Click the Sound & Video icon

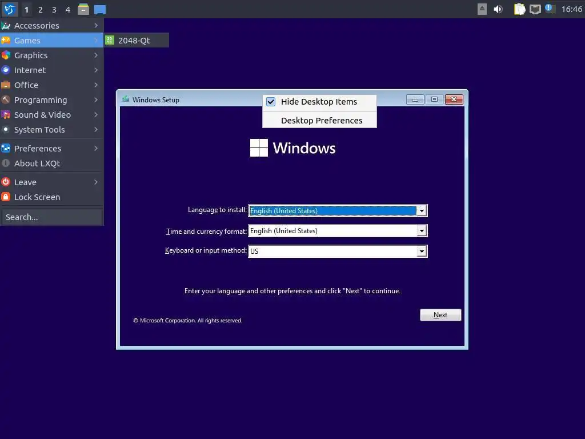point(6,114)
